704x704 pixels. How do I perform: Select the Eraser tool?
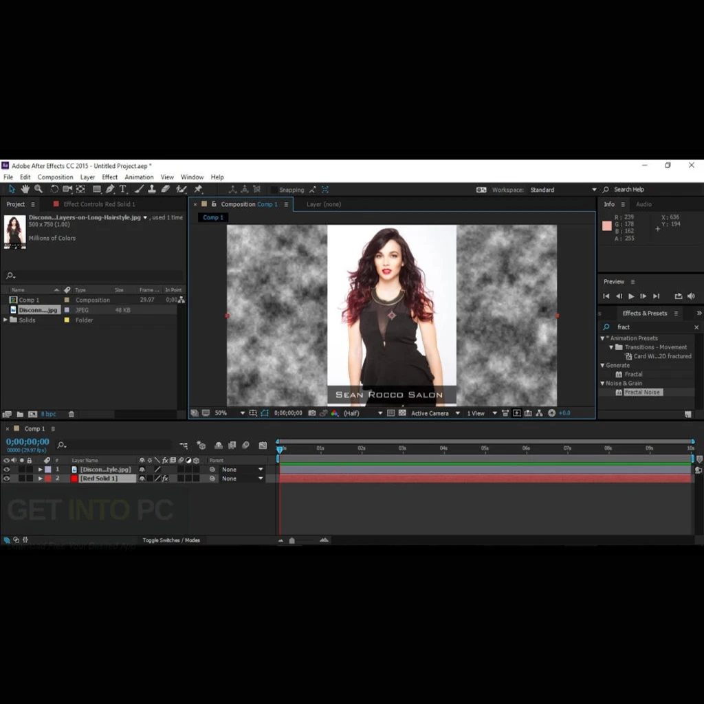click(165, 189)
